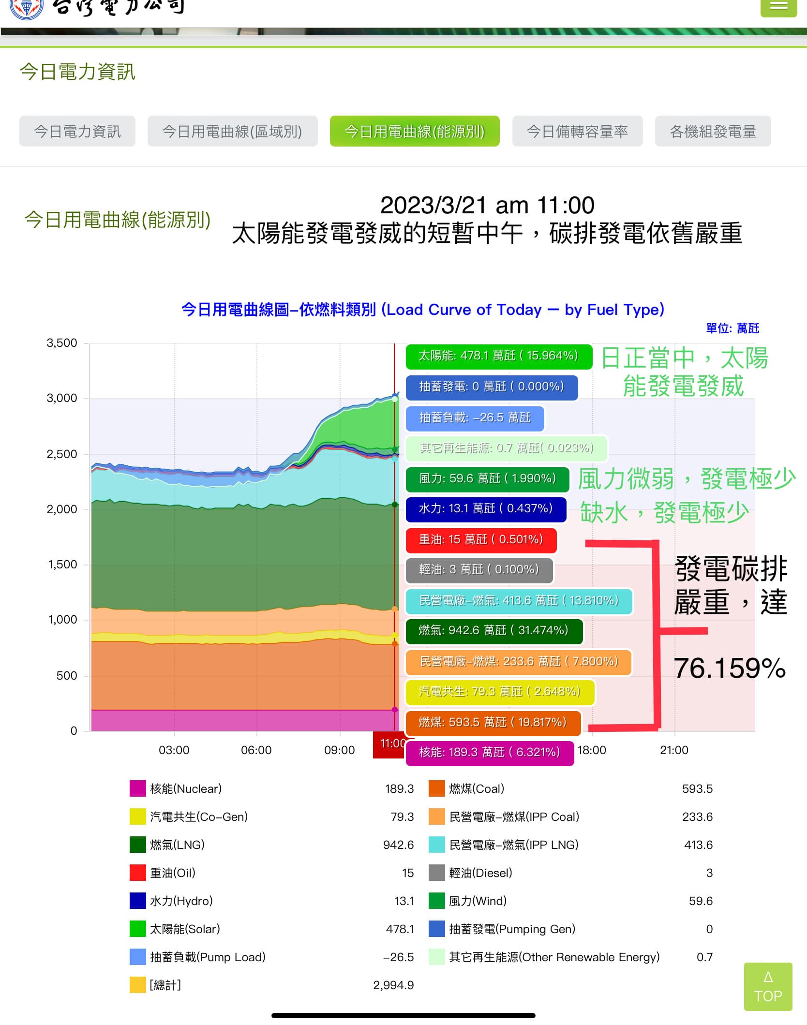Click the 11:00 time marker on chart
This screenshot has width=807, height=1025.
click(x=389, y=744)
